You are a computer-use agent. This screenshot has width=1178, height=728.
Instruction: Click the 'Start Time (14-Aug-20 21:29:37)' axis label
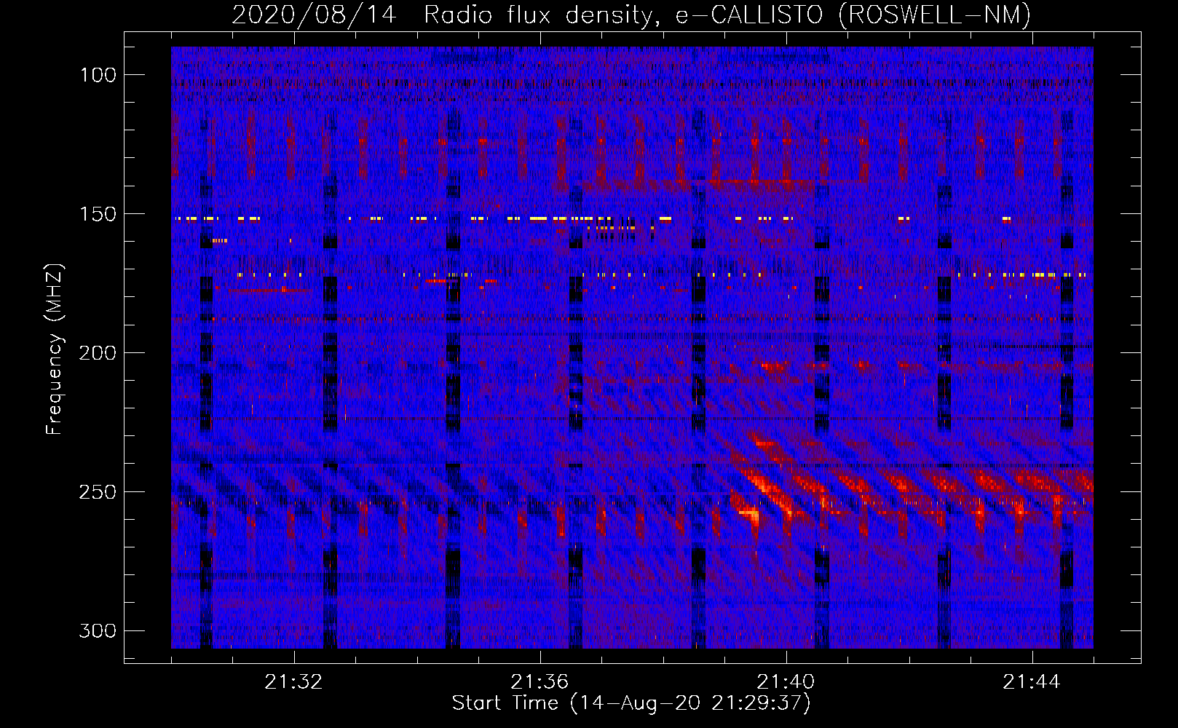pyautogui.click(x=631, y=703)
